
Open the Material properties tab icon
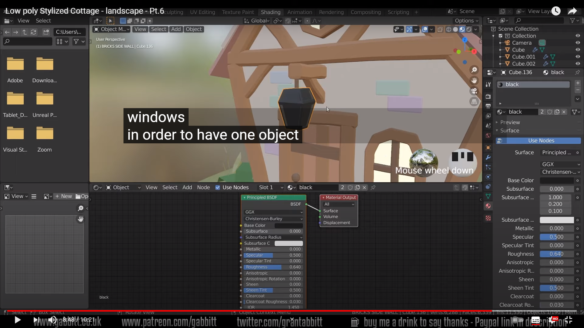point(488,206)
